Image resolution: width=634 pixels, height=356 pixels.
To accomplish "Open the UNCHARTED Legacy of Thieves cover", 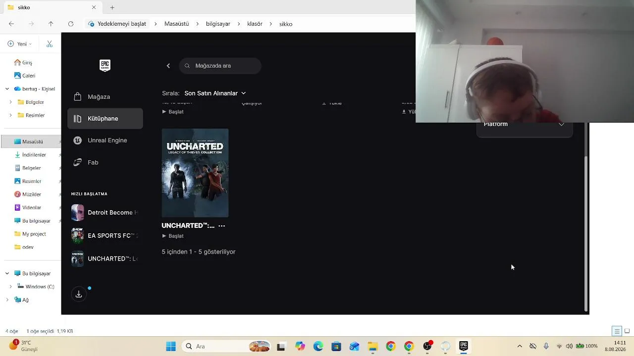I will [195, 173].
